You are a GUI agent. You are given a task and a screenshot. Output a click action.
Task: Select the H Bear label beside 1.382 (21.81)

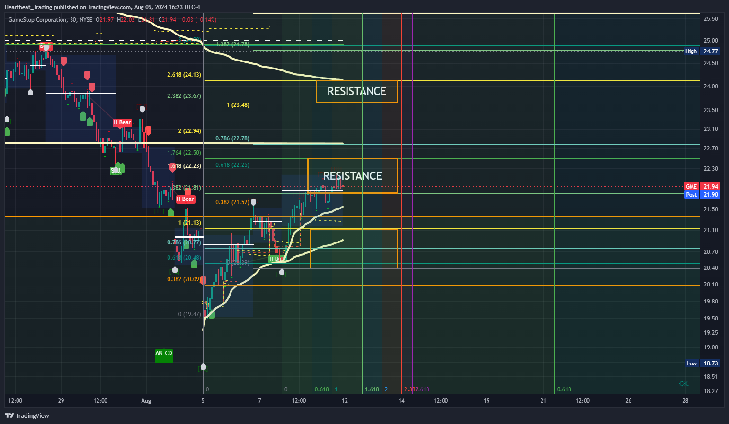tap(185, 199)
